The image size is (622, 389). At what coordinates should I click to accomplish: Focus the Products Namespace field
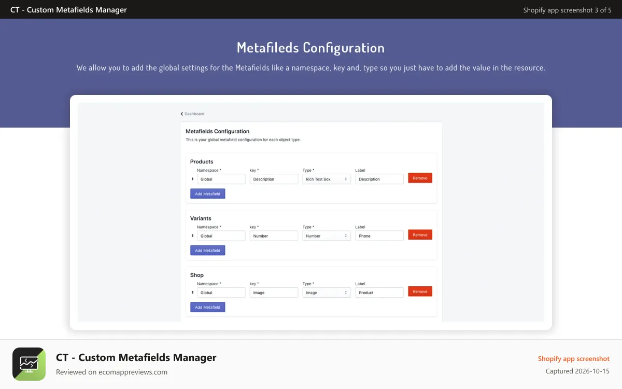click(x=221, y=179)
